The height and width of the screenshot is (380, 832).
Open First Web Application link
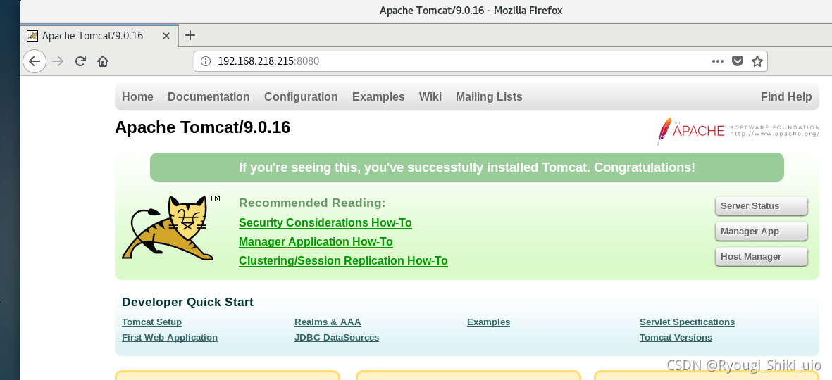coord(170,338)
